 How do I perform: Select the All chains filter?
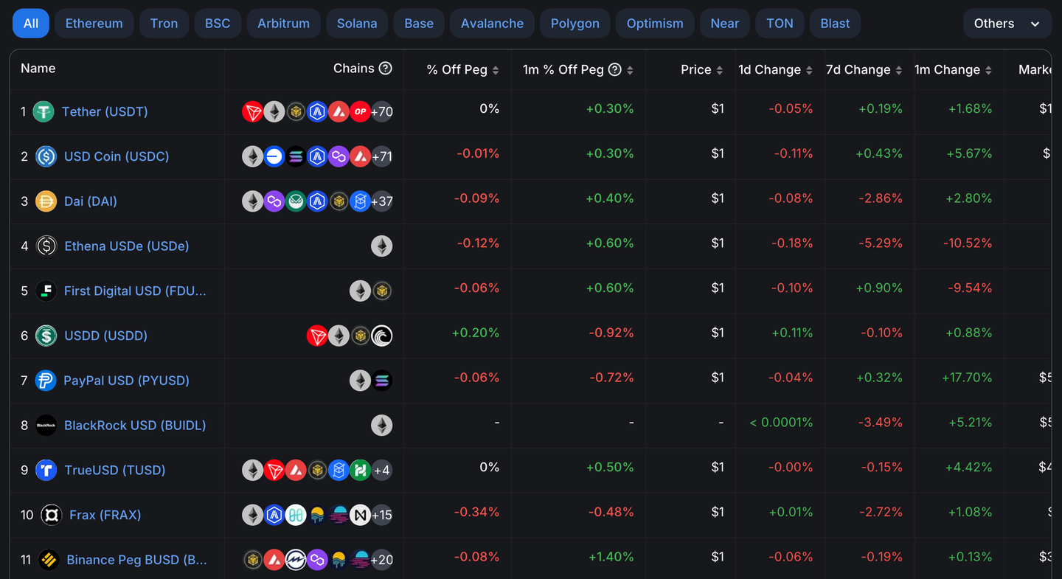pyautogui.click(x=31, y=24)
